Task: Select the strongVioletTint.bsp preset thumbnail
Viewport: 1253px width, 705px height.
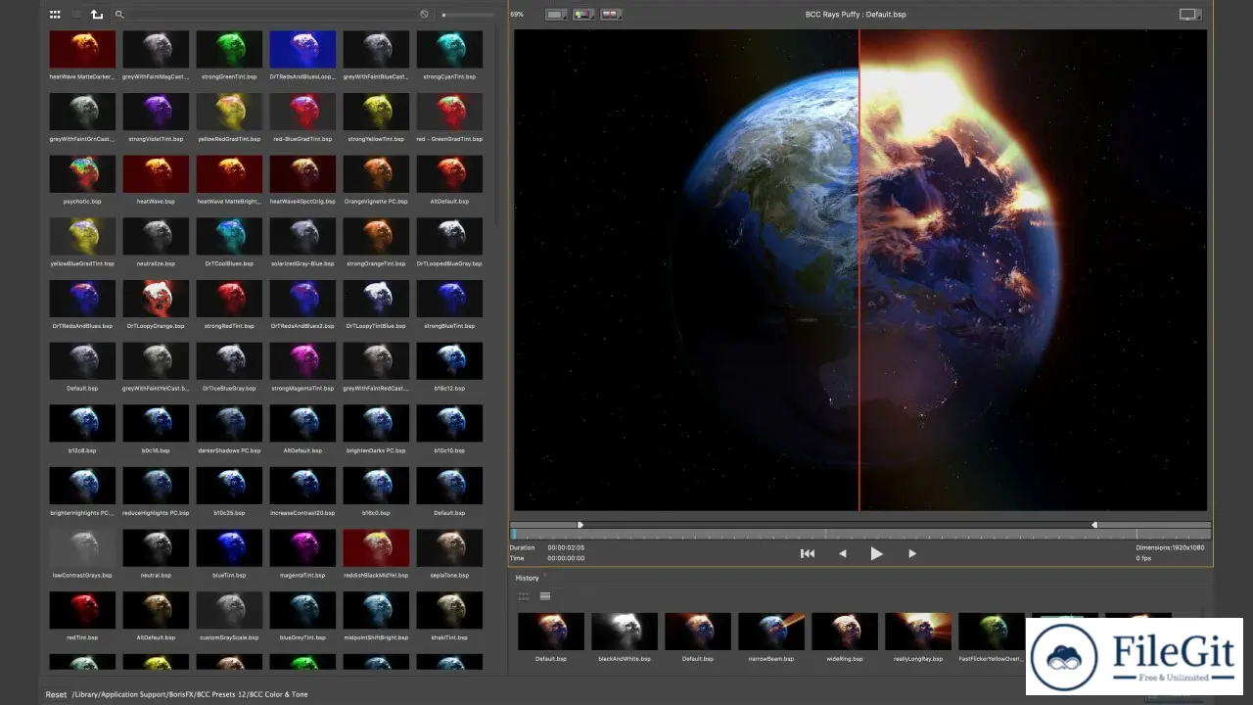Action: [156, 112]
